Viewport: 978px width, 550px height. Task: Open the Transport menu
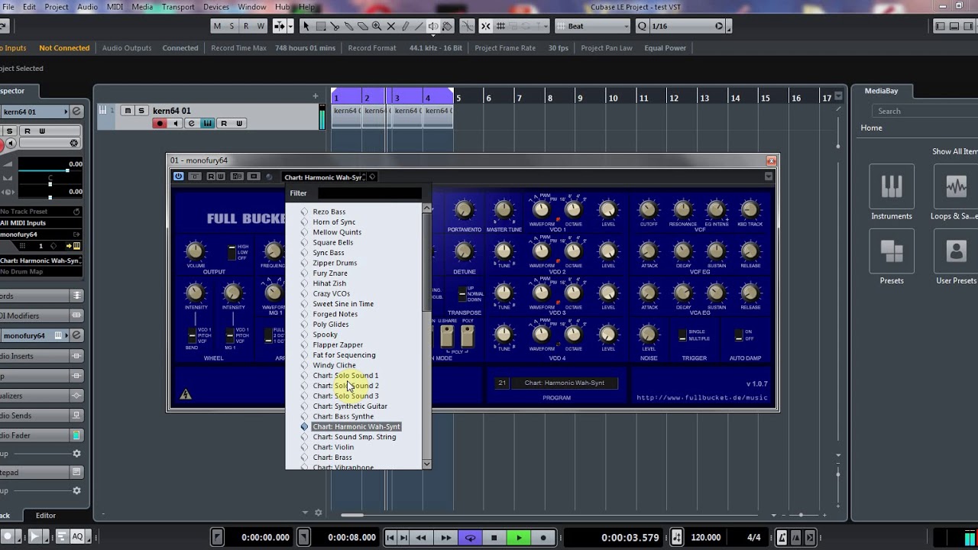[x=178, y=7]
